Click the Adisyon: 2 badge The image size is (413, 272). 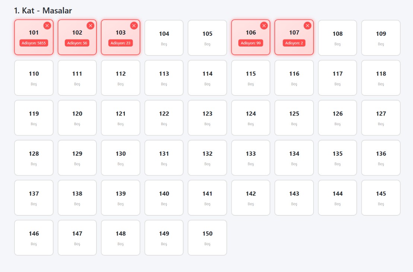click(294, 43)
